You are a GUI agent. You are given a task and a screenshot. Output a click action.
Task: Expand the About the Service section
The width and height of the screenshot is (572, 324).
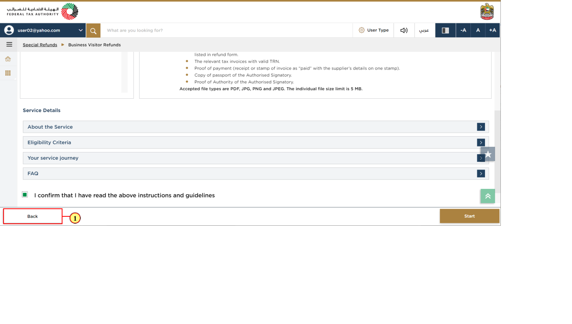coord(256,127)
